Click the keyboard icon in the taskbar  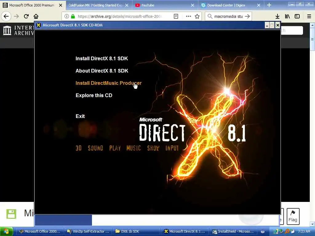click(263, 232)
